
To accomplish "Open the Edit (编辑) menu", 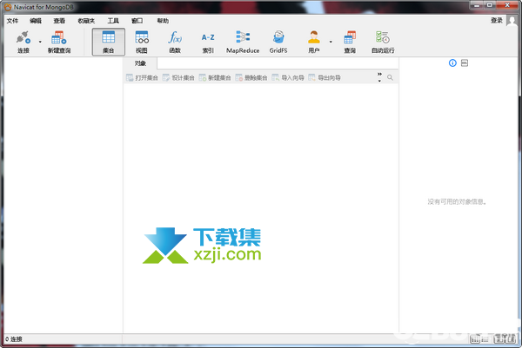I will [x=36, y=21].
